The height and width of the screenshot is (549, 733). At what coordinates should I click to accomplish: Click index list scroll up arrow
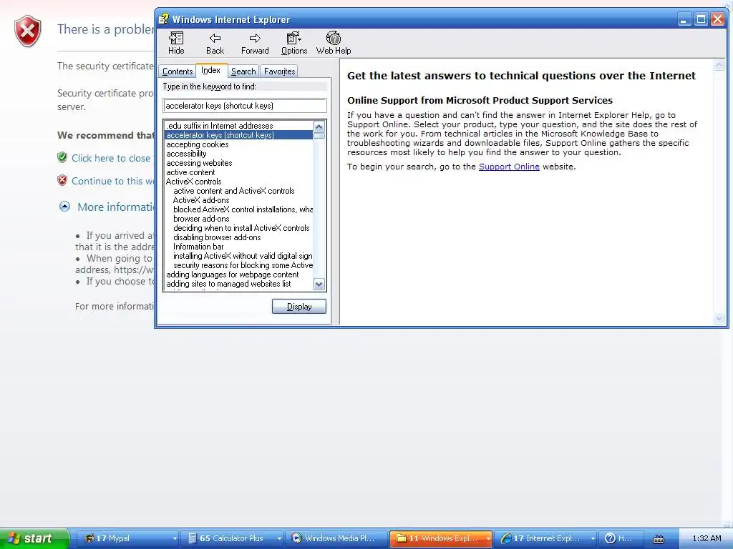tap(319, 127)
